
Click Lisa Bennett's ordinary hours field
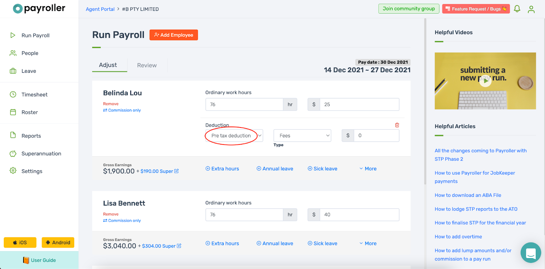pos(244,215)
